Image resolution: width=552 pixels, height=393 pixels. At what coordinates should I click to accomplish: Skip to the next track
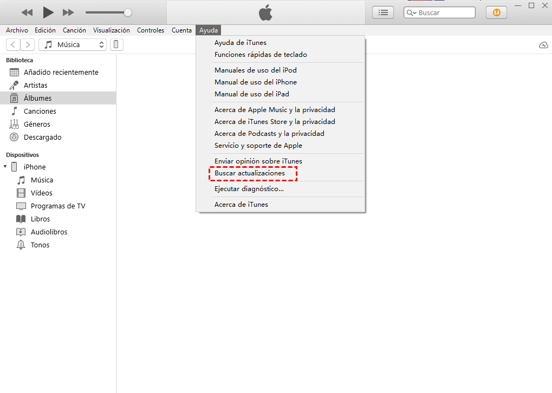(x=68, y=12)
